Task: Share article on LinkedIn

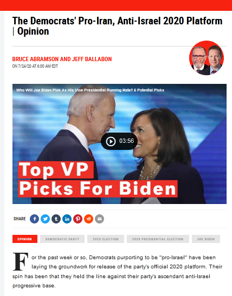Action: click(x=67, y=219)
